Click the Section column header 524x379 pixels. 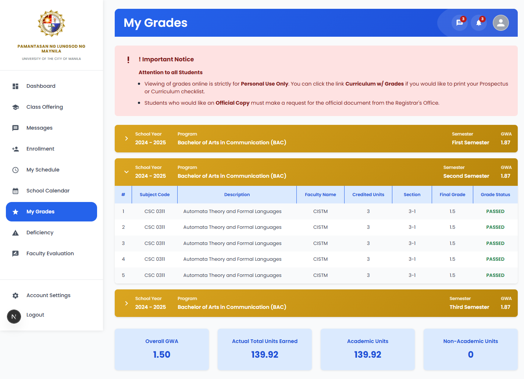point(412,195)
